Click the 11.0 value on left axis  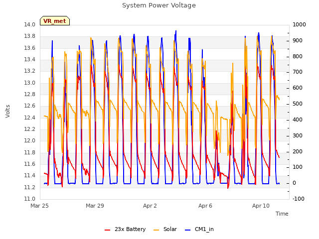pos(29,199)
